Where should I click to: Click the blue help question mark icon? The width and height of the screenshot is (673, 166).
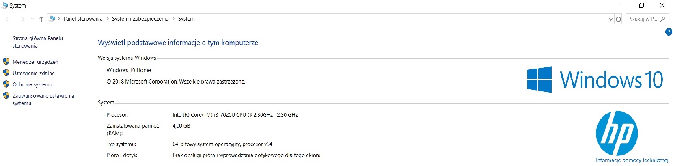669,32
